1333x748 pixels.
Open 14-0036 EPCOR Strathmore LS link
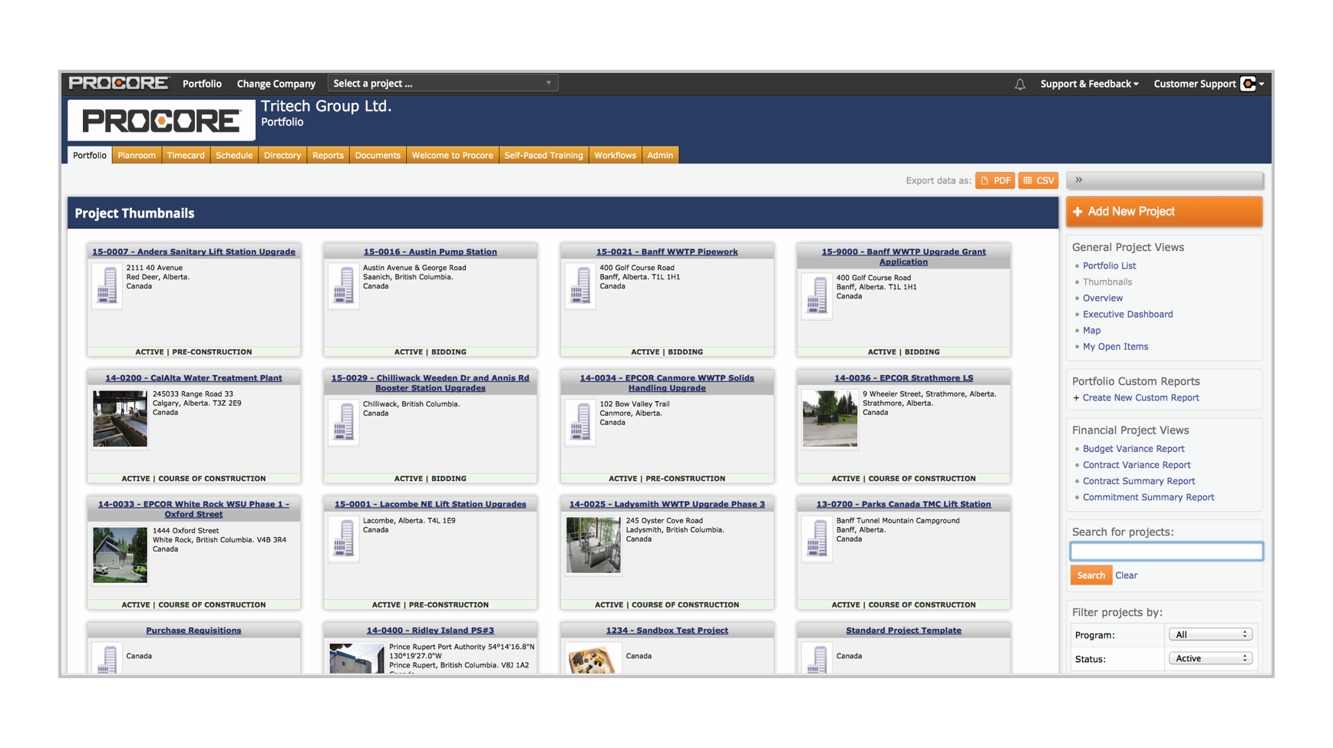[903, 377]
